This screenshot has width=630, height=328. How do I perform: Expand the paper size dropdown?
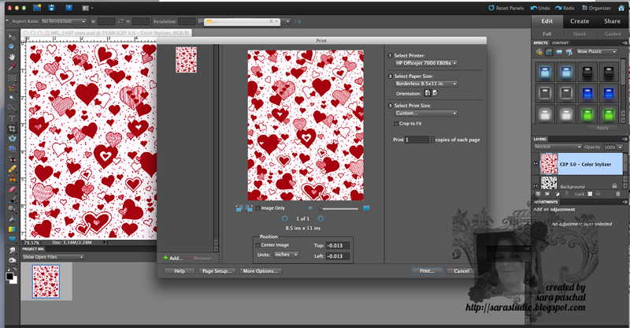tap(426, 83)
